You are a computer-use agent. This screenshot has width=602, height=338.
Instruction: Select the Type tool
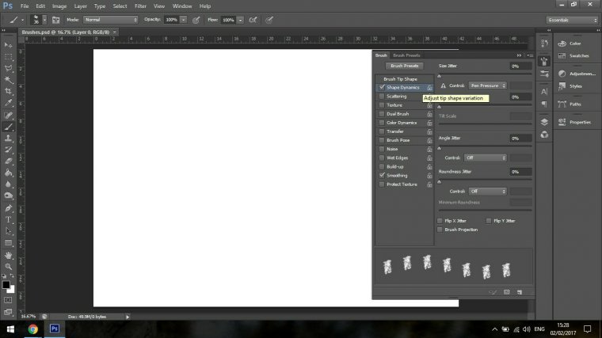point(8,220)
